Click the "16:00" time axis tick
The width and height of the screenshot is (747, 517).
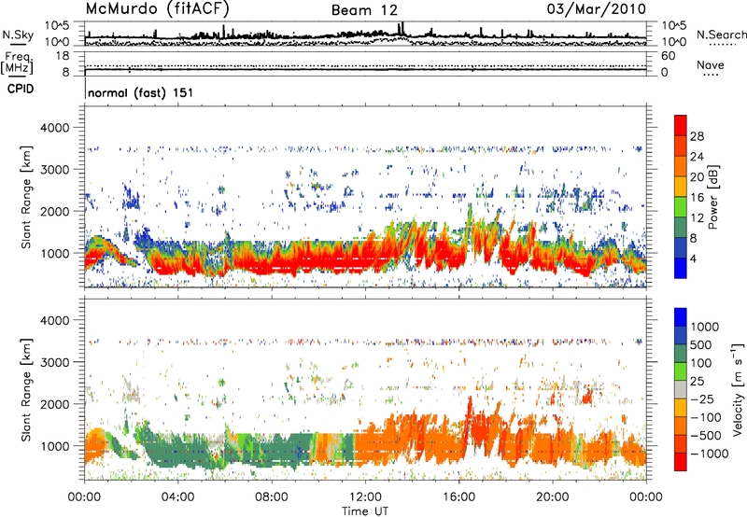[458, 497]
